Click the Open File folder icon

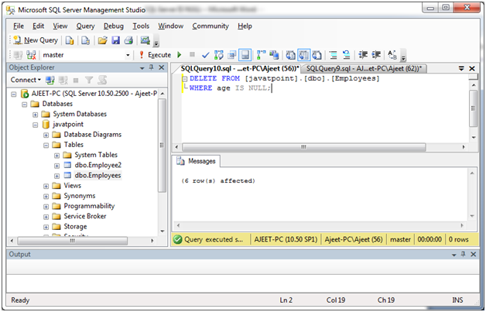[102, 40]
